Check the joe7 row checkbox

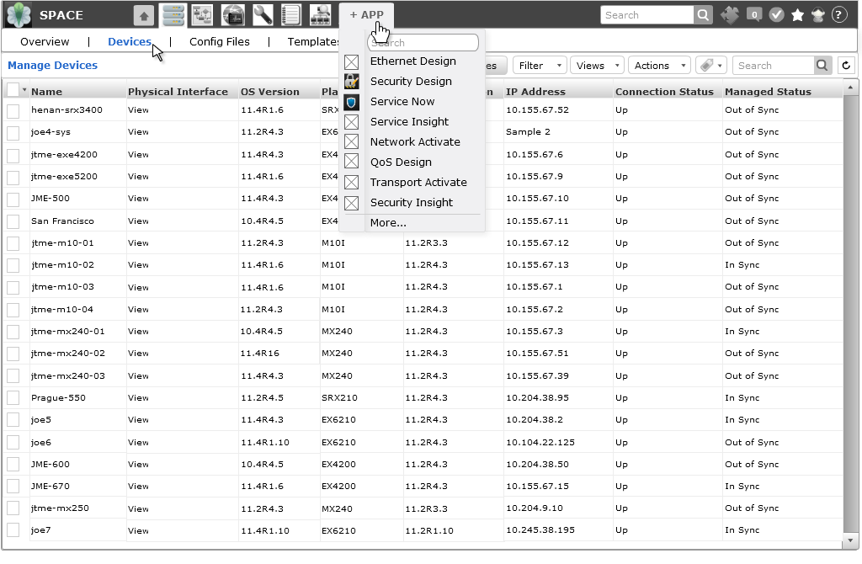13,530
